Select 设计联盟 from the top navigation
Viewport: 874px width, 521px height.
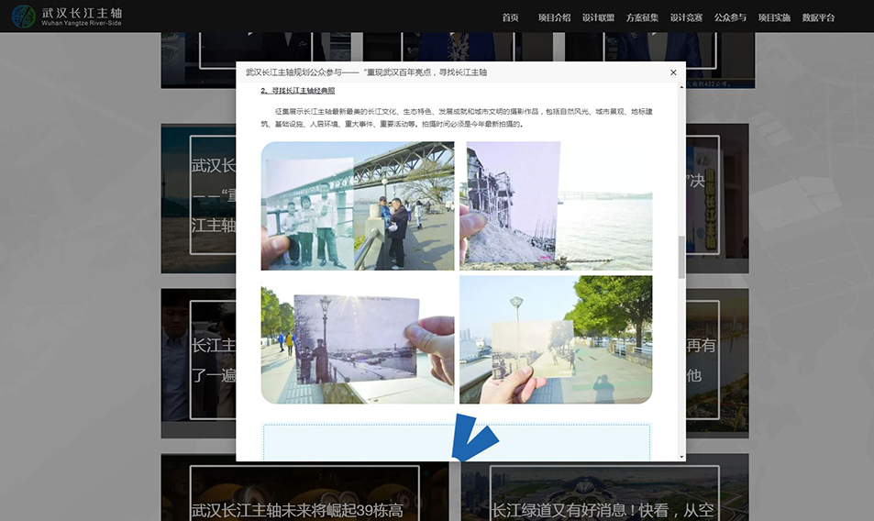point(598,17)
